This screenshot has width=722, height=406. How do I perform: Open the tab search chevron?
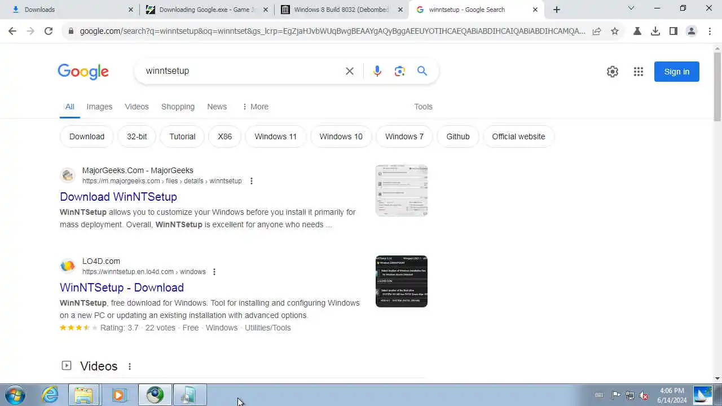click(x=631, y=8)
